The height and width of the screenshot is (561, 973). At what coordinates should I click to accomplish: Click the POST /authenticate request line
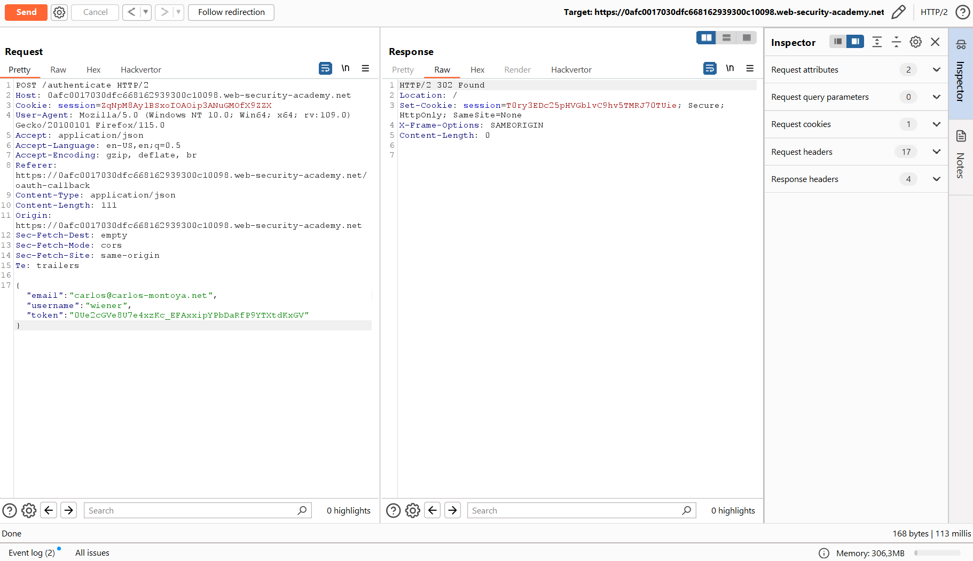(x=82, y=85)
